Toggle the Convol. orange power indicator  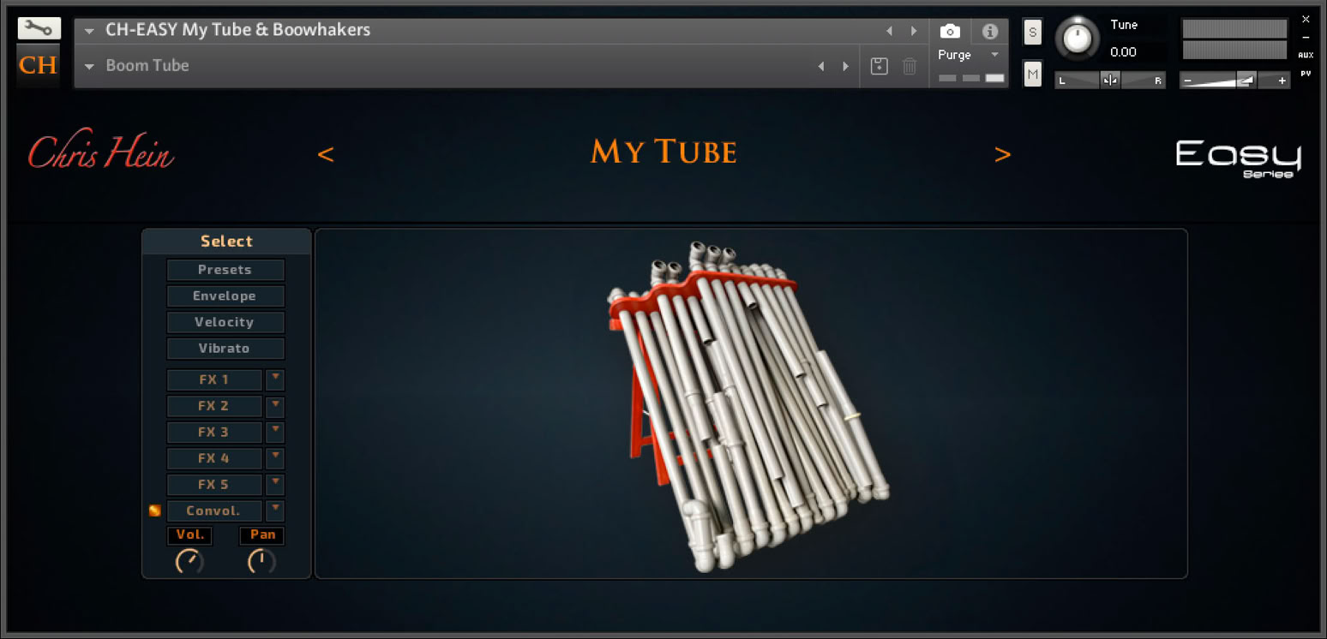[155, 511]
